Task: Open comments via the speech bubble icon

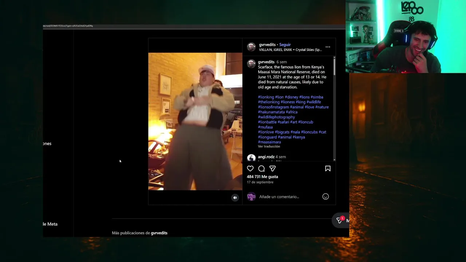Action: [261, 168]
